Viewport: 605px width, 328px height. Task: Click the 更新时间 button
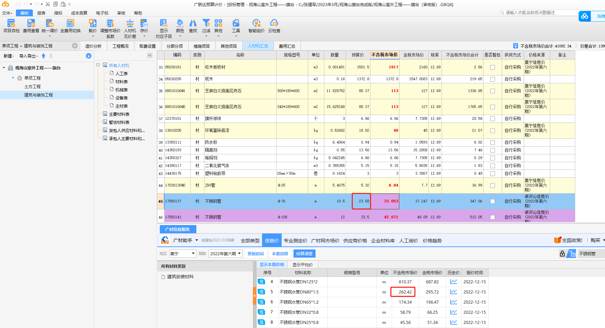[256, 254]
